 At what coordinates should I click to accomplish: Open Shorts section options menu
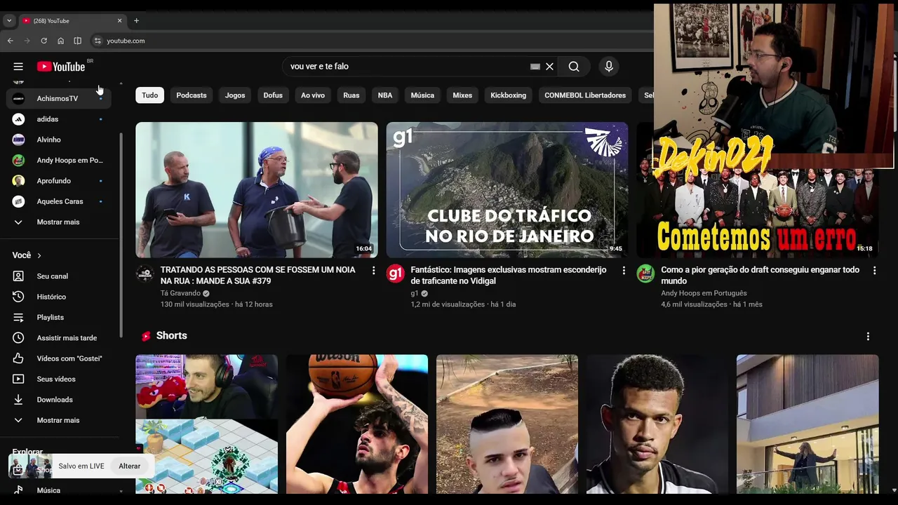coord(868,337)
